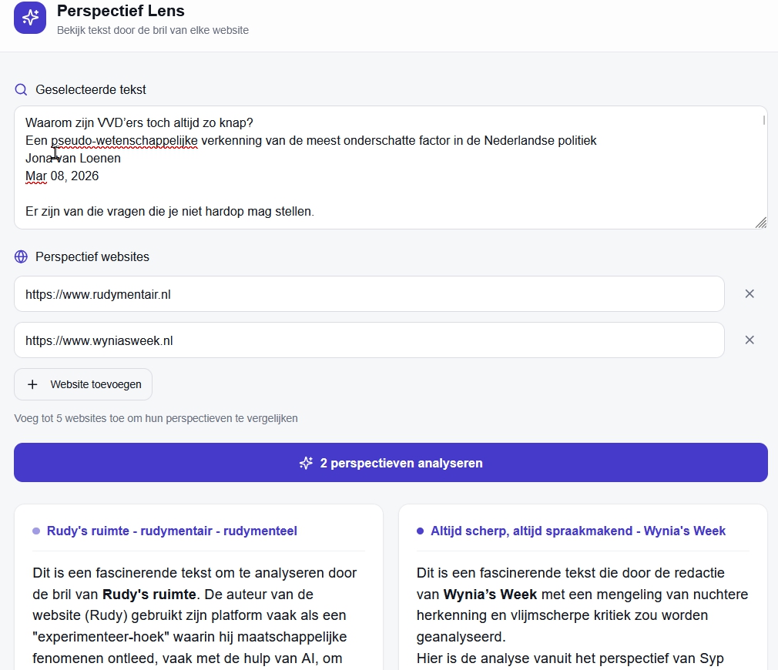Click the dark dot before Altijd scherp heading
Image resolution: width=778 pixels, height=670 pixels.
point(420,531)
